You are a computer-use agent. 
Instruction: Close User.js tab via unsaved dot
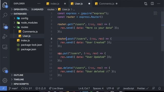89,4
